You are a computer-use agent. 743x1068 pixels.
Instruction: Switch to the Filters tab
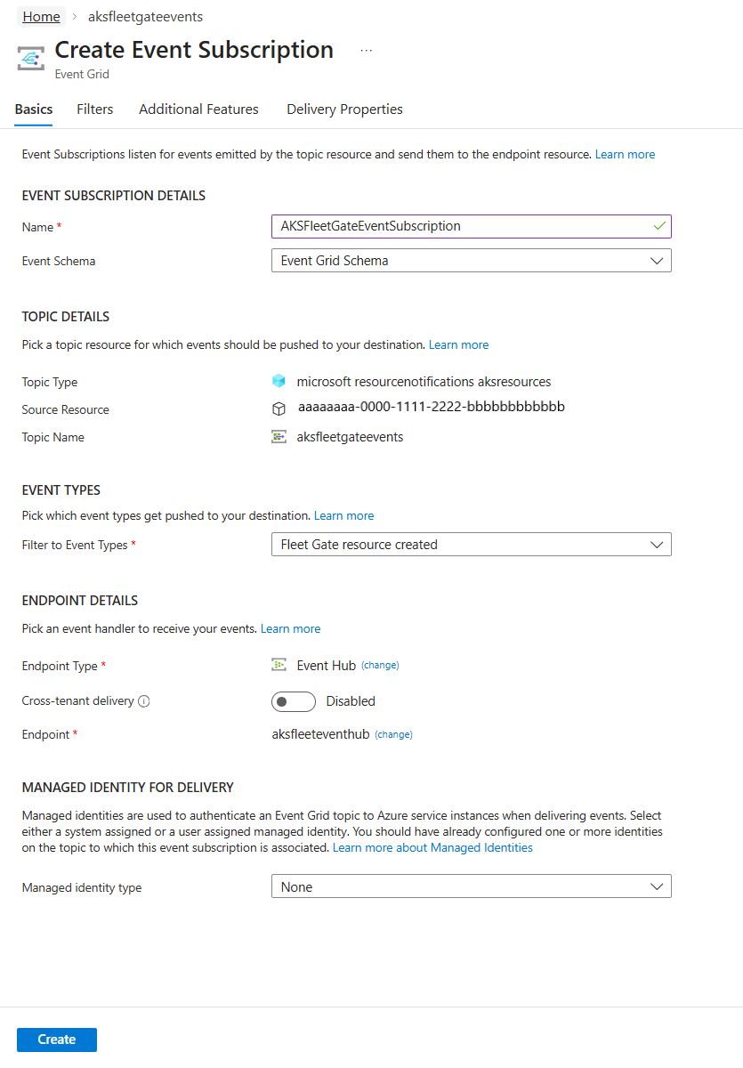pos(95,109)
